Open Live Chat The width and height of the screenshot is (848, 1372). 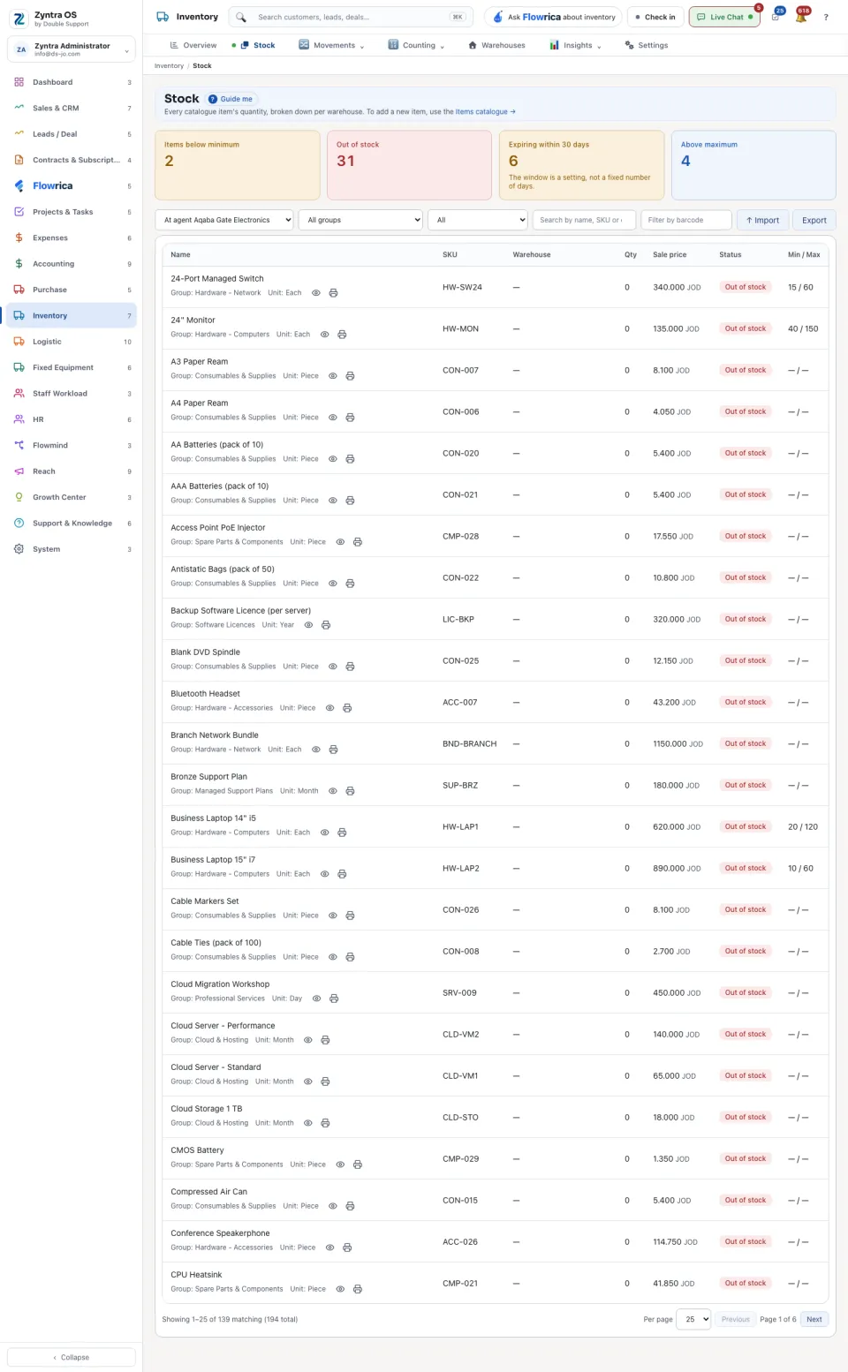724,17
